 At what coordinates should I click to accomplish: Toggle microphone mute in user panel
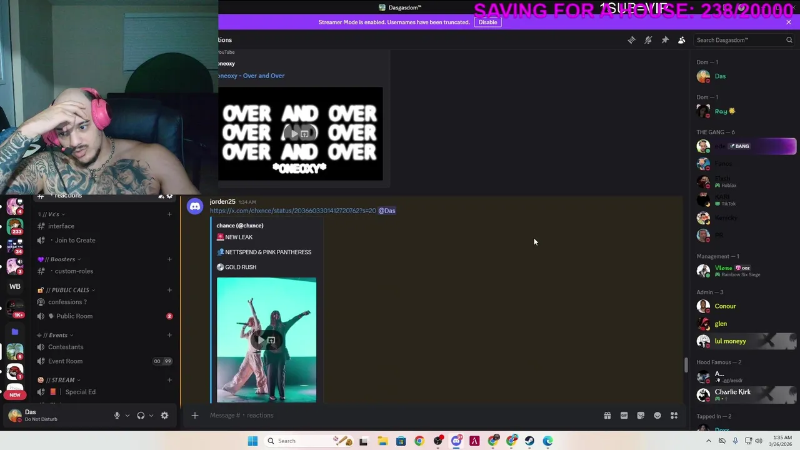pyautogui.click(x=117, y=416)
